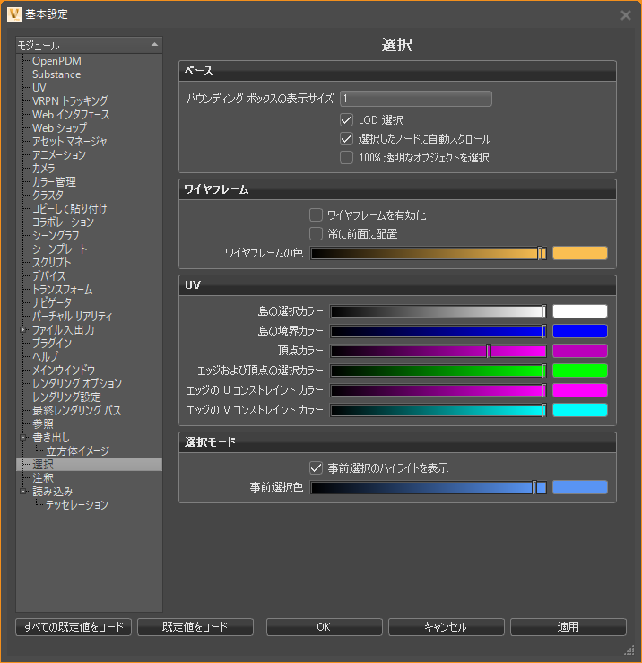This screenshot has height=663, width=642.
Task: Select アセット マネージャ module
Action: (x=70, y=142)
